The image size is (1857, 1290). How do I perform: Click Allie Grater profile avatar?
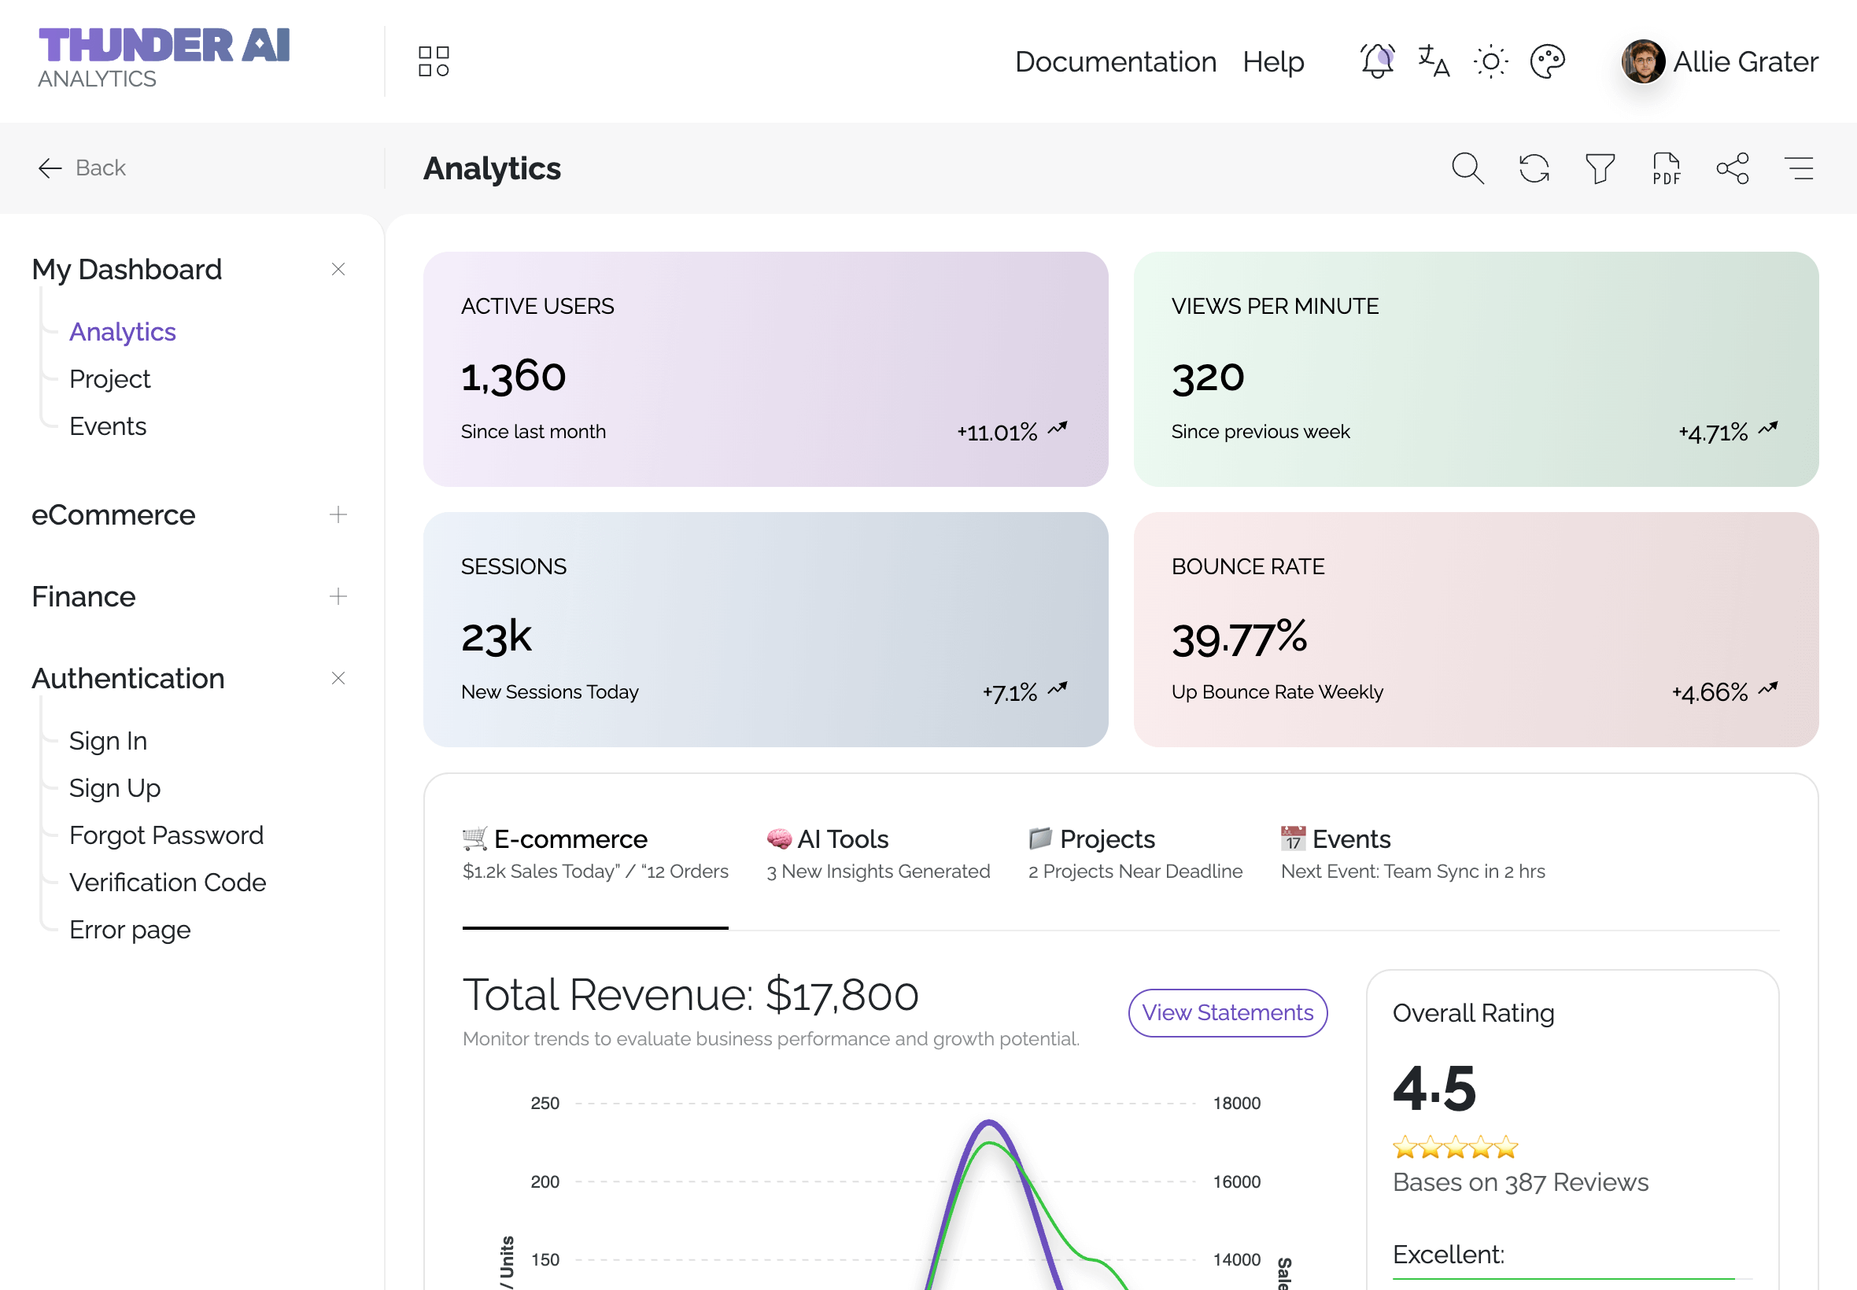(x=1643, y=61)
